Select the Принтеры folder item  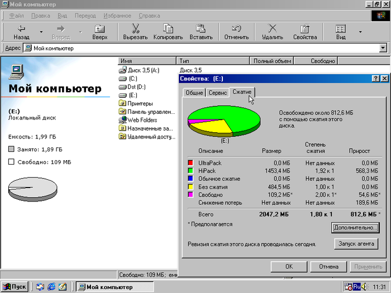[139, 103]
